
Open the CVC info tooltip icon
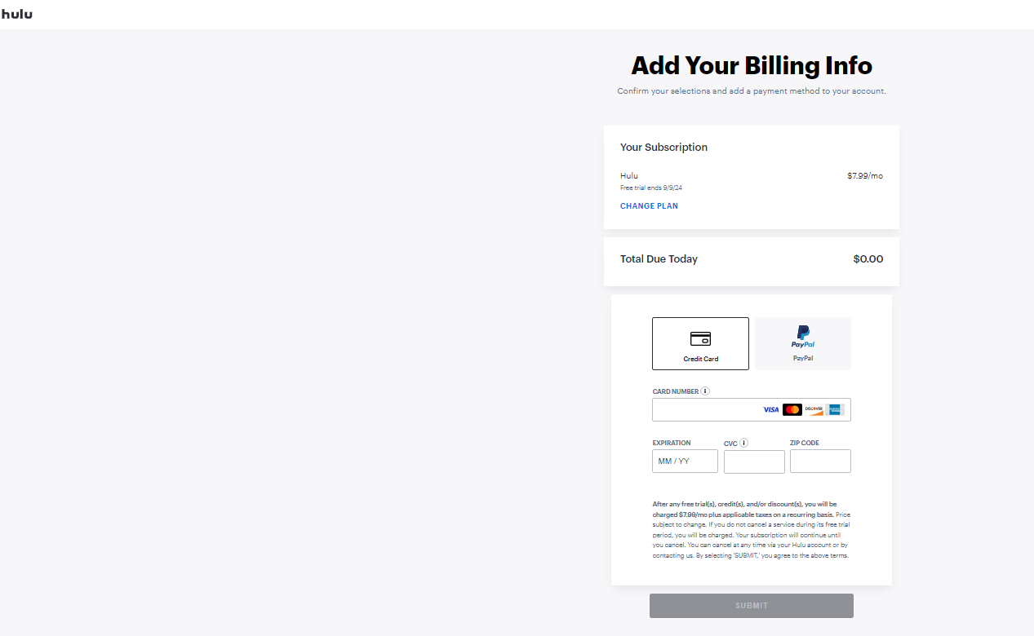743,443
